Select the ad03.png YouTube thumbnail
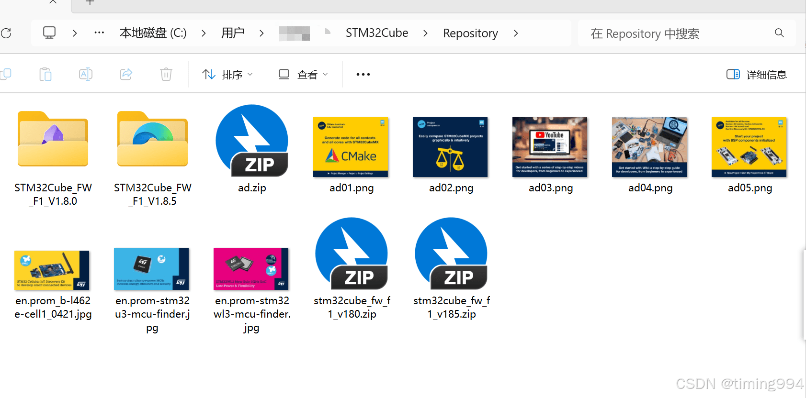Image resolution: width=806 pixels, height=398 pixels. [x=550, y=147]
